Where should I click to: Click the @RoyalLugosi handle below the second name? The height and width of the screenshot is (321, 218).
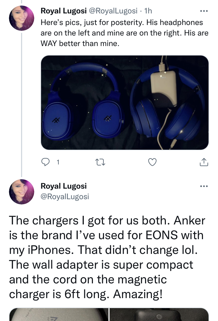[65, 196]
